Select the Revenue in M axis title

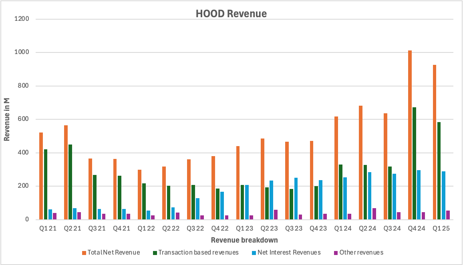7,120
